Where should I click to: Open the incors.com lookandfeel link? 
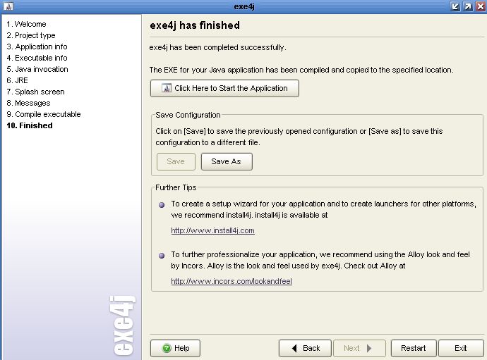point(232,281)
